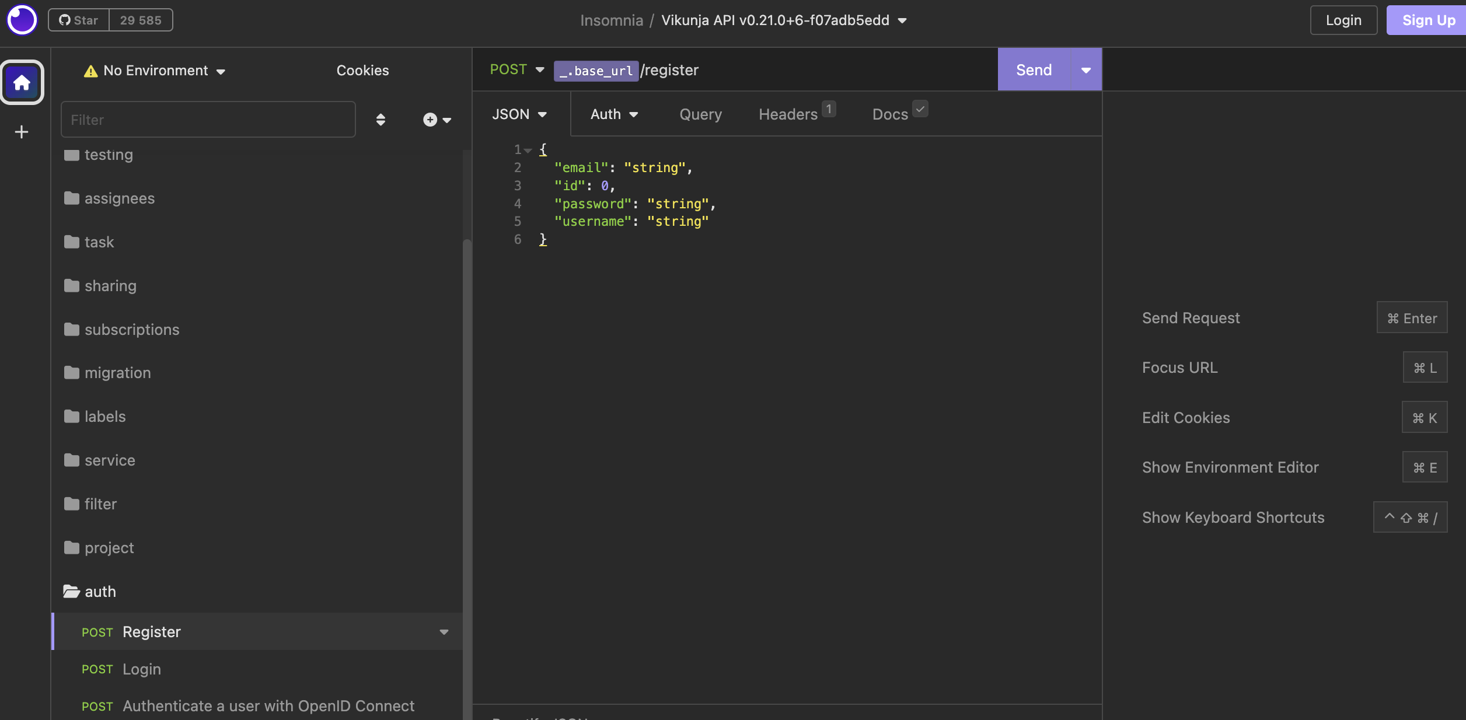Image resolution: width=1466 pixels, height=720 pixels.
Task: Click the Sign Up button
Action: (1427, 20)
